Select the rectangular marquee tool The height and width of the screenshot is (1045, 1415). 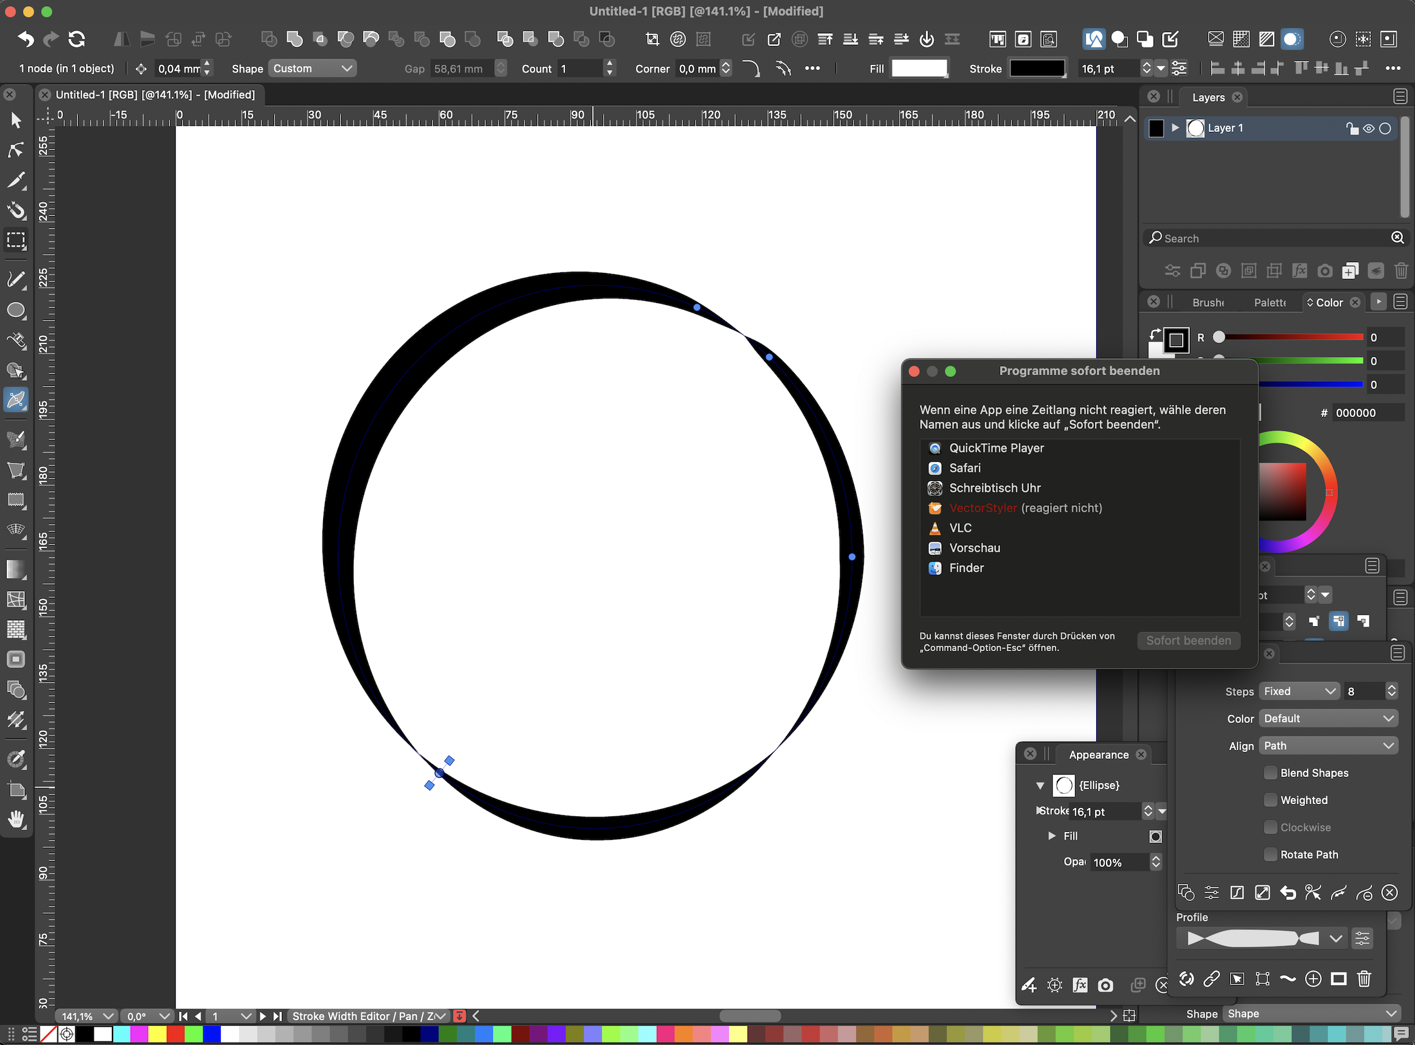[16, 240]
